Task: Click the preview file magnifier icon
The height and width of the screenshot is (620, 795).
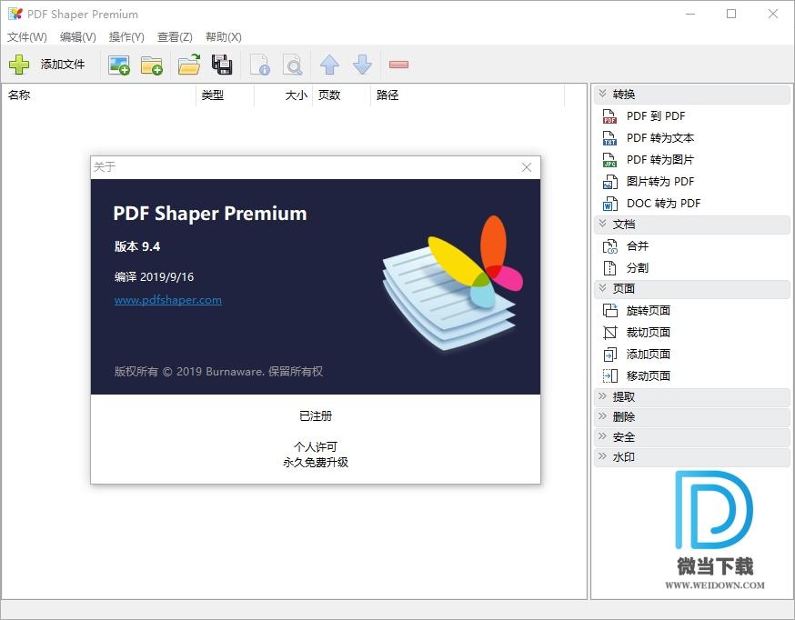Action: 293,65
